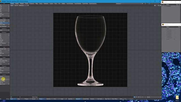Open the Numeric panel

(x=93, y=99)
